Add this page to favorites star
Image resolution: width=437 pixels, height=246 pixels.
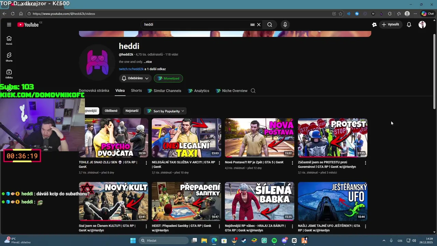340,14
